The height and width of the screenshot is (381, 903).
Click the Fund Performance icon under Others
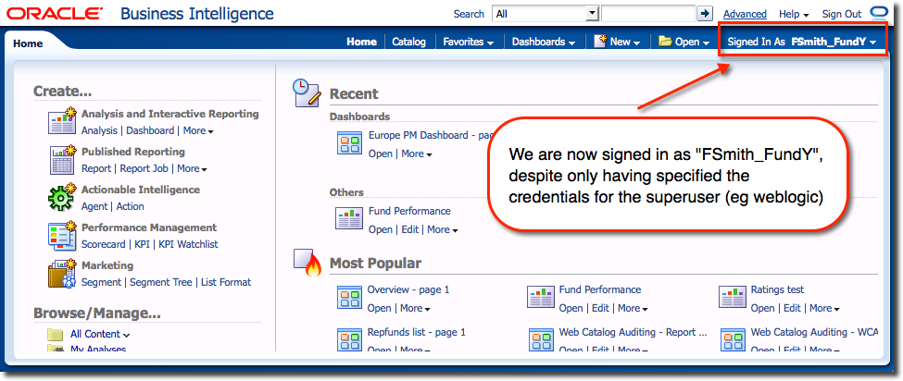point(350,219)
